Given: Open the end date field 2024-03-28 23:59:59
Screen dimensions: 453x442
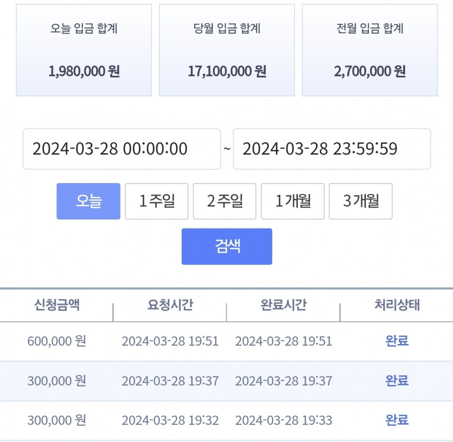Looking at the screenshot, I should point(331,149).
